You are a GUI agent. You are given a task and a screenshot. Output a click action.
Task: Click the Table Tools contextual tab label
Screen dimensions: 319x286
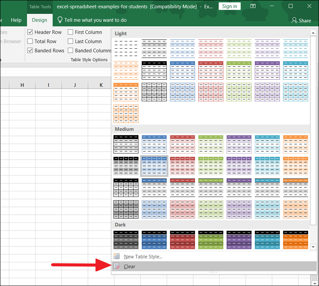40,7
